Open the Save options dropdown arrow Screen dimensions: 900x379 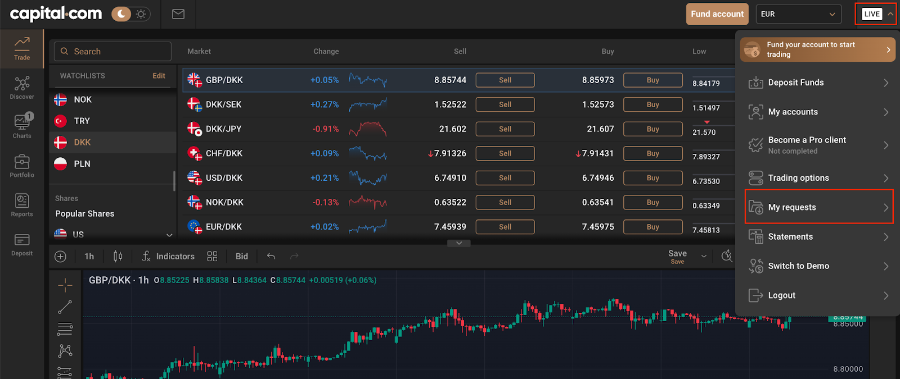click(704, 257)
